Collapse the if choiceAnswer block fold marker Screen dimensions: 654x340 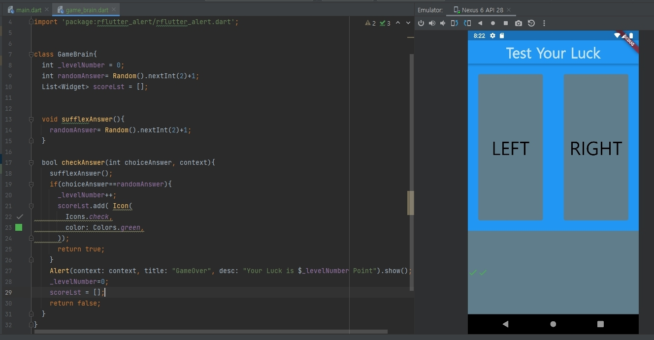(x=32, y=184)
